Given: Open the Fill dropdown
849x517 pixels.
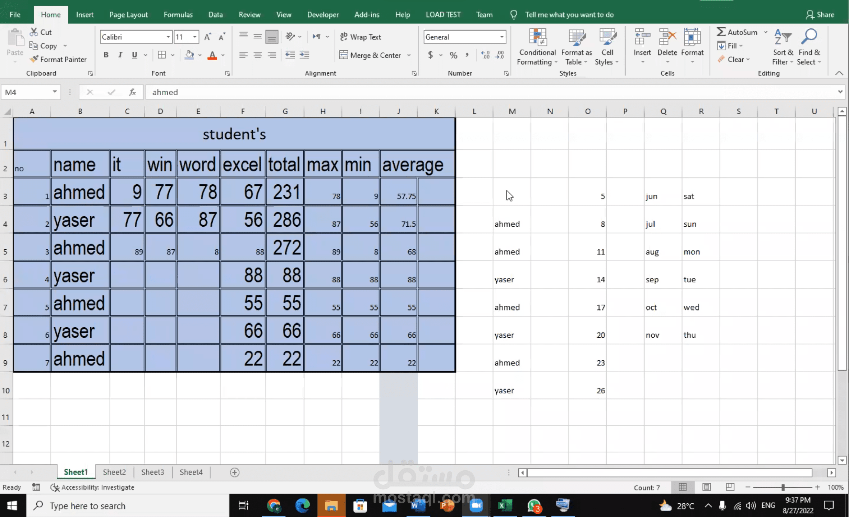Looking at the screenshot, I should [730, 46].
